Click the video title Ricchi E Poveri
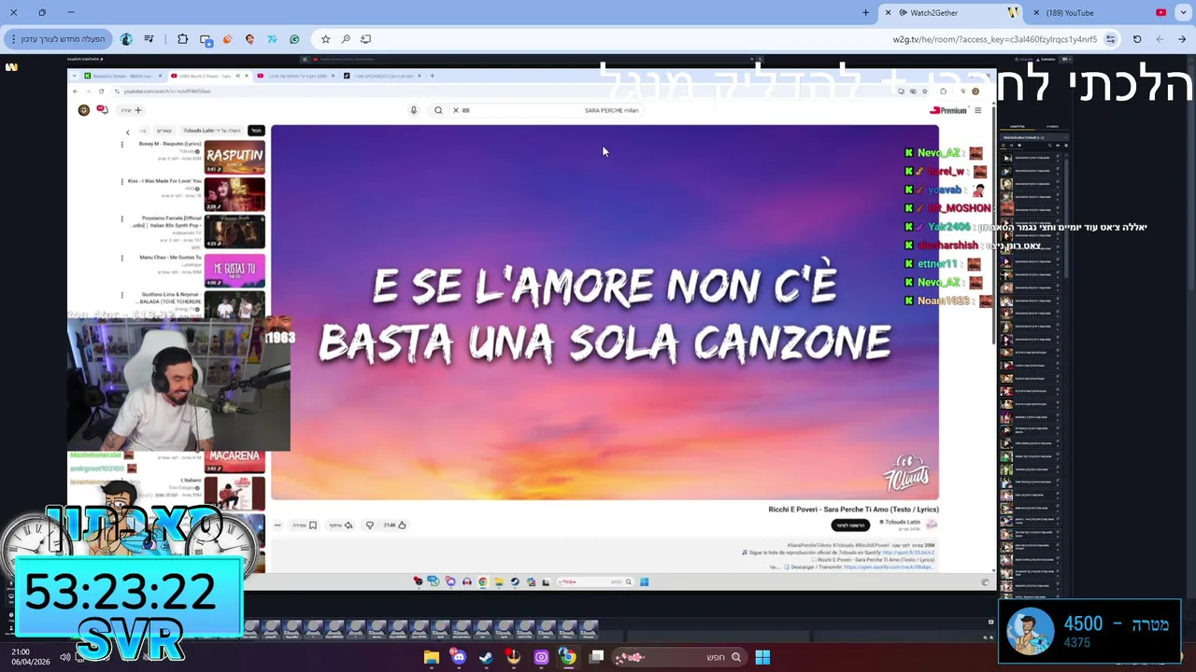The height and width of the screenshot is (672, 1196). (x=853, y=510)
